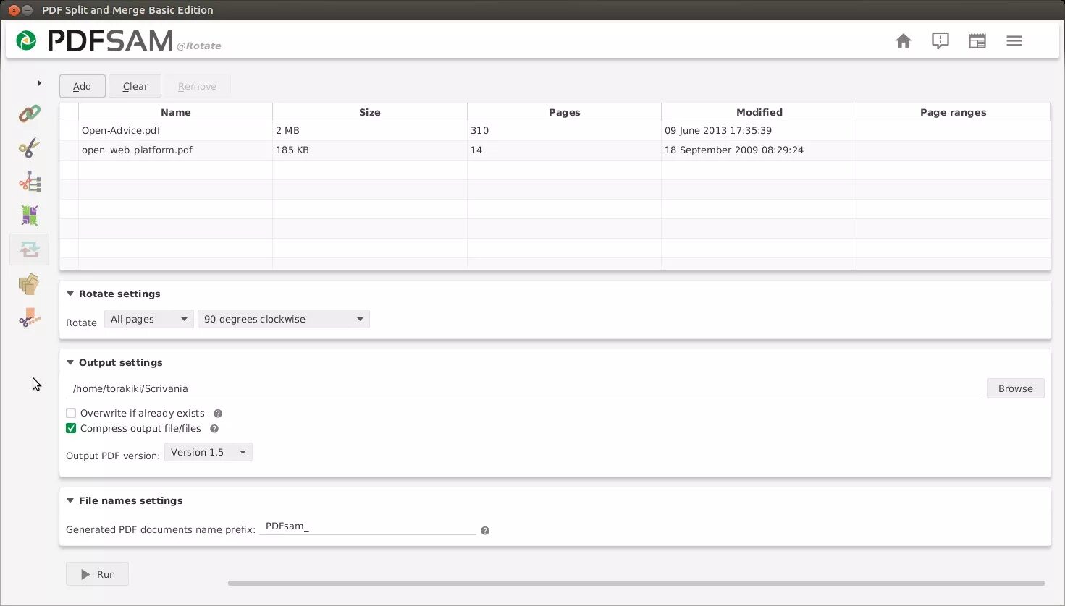
Task: Click the output path /home/torakiki/Scrivania field
Action: 525,388
